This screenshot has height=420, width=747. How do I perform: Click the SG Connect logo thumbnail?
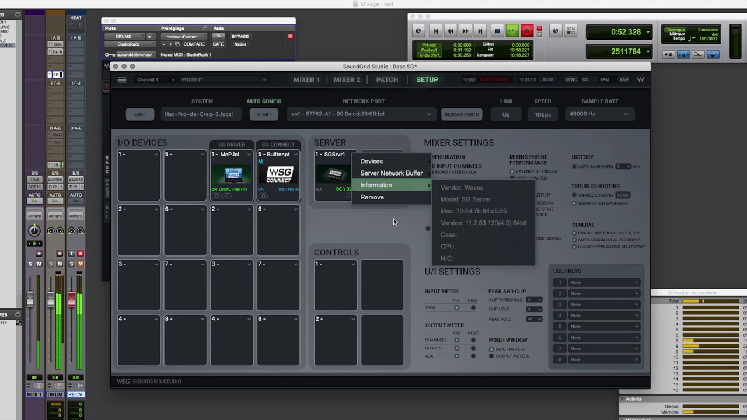click(x=278, y=175)
